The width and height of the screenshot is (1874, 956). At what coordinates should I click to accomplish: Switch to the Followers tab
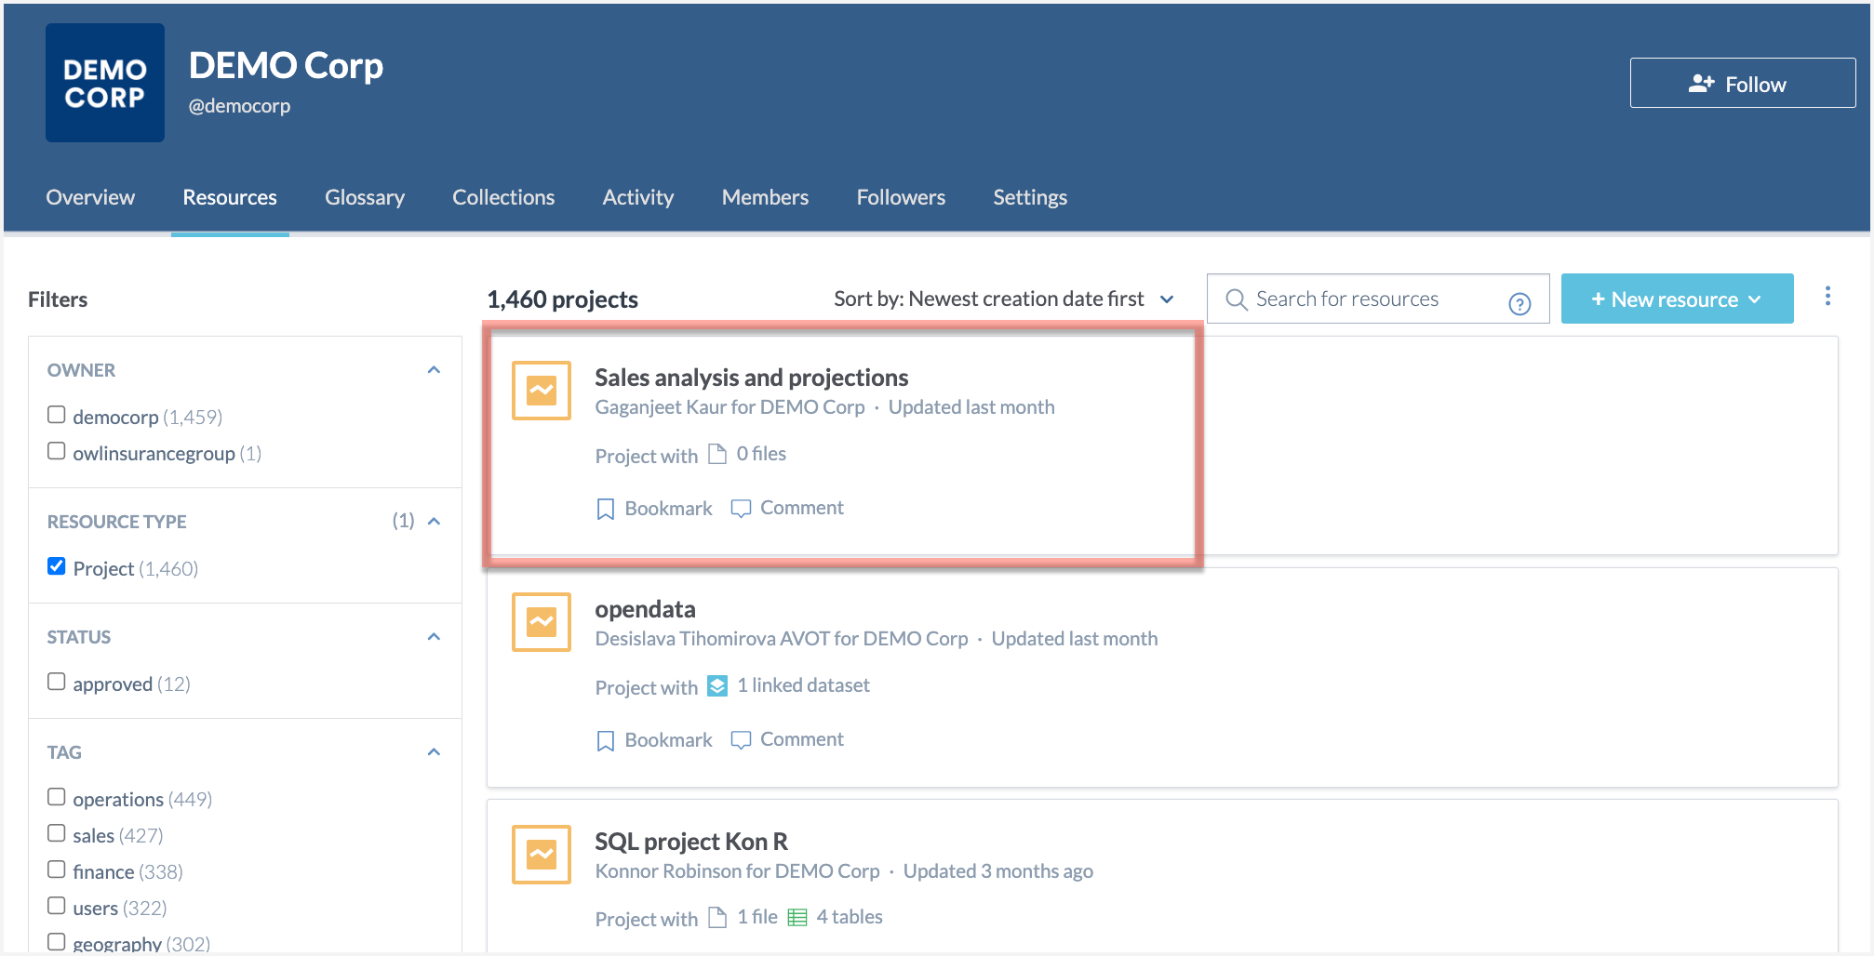901,197
